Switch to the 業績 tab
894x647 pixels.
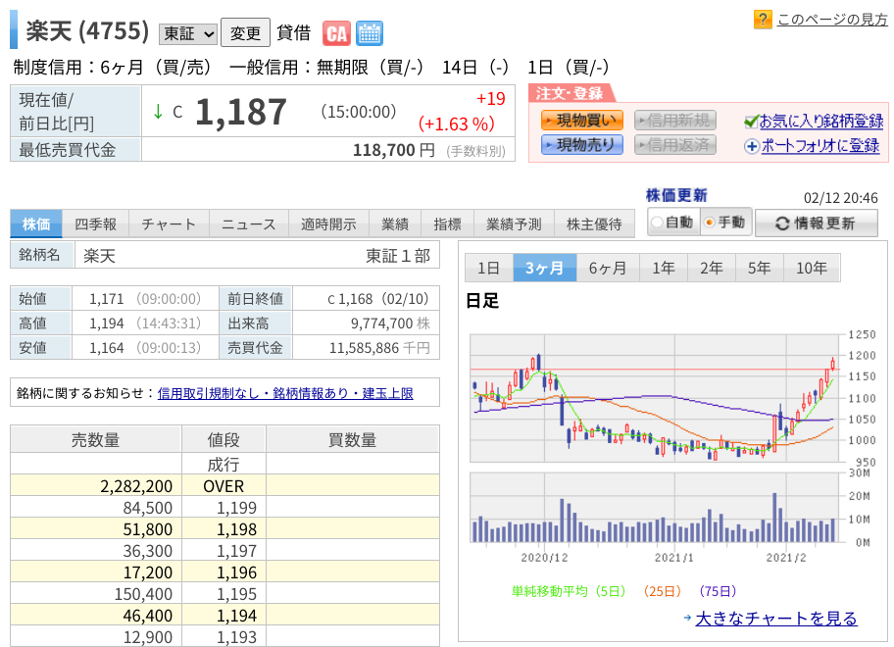pos(394,224)
